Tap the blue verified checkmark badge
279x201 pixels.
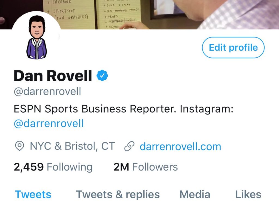point(102,75)
